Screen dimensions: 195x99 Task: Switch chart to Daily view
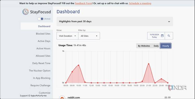(x=156, y=46)
